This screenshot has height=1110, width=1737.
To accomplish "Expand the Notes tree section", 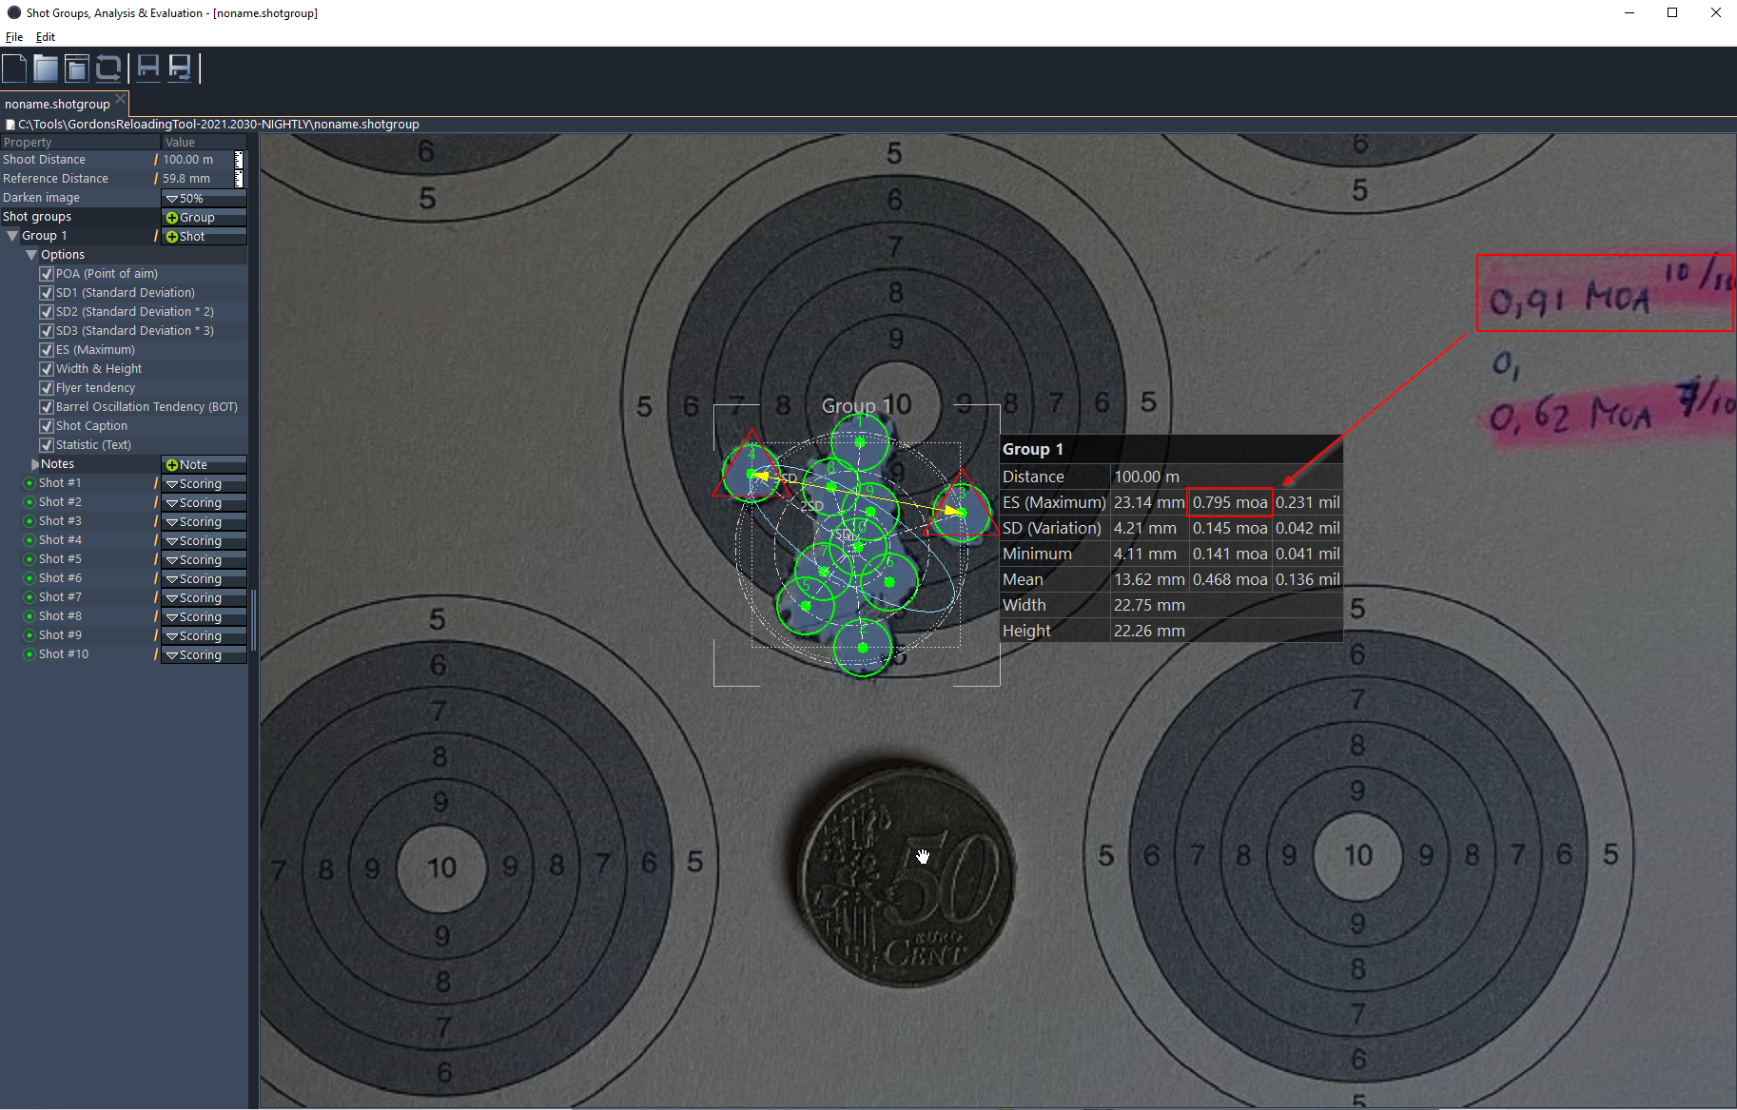I will [35, 464].
